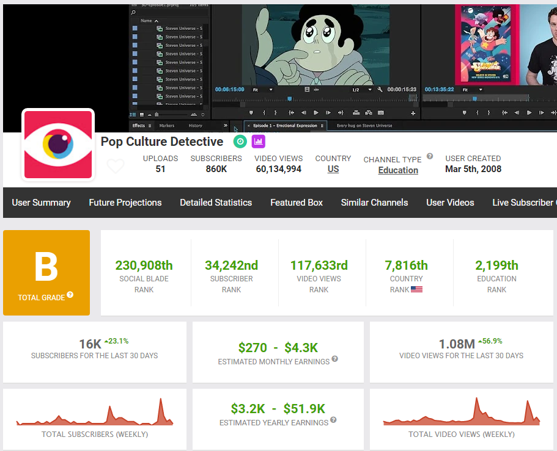Screen dimensions: 557x451
Task: Open the Future Projections tab
Action: (125, 203)
